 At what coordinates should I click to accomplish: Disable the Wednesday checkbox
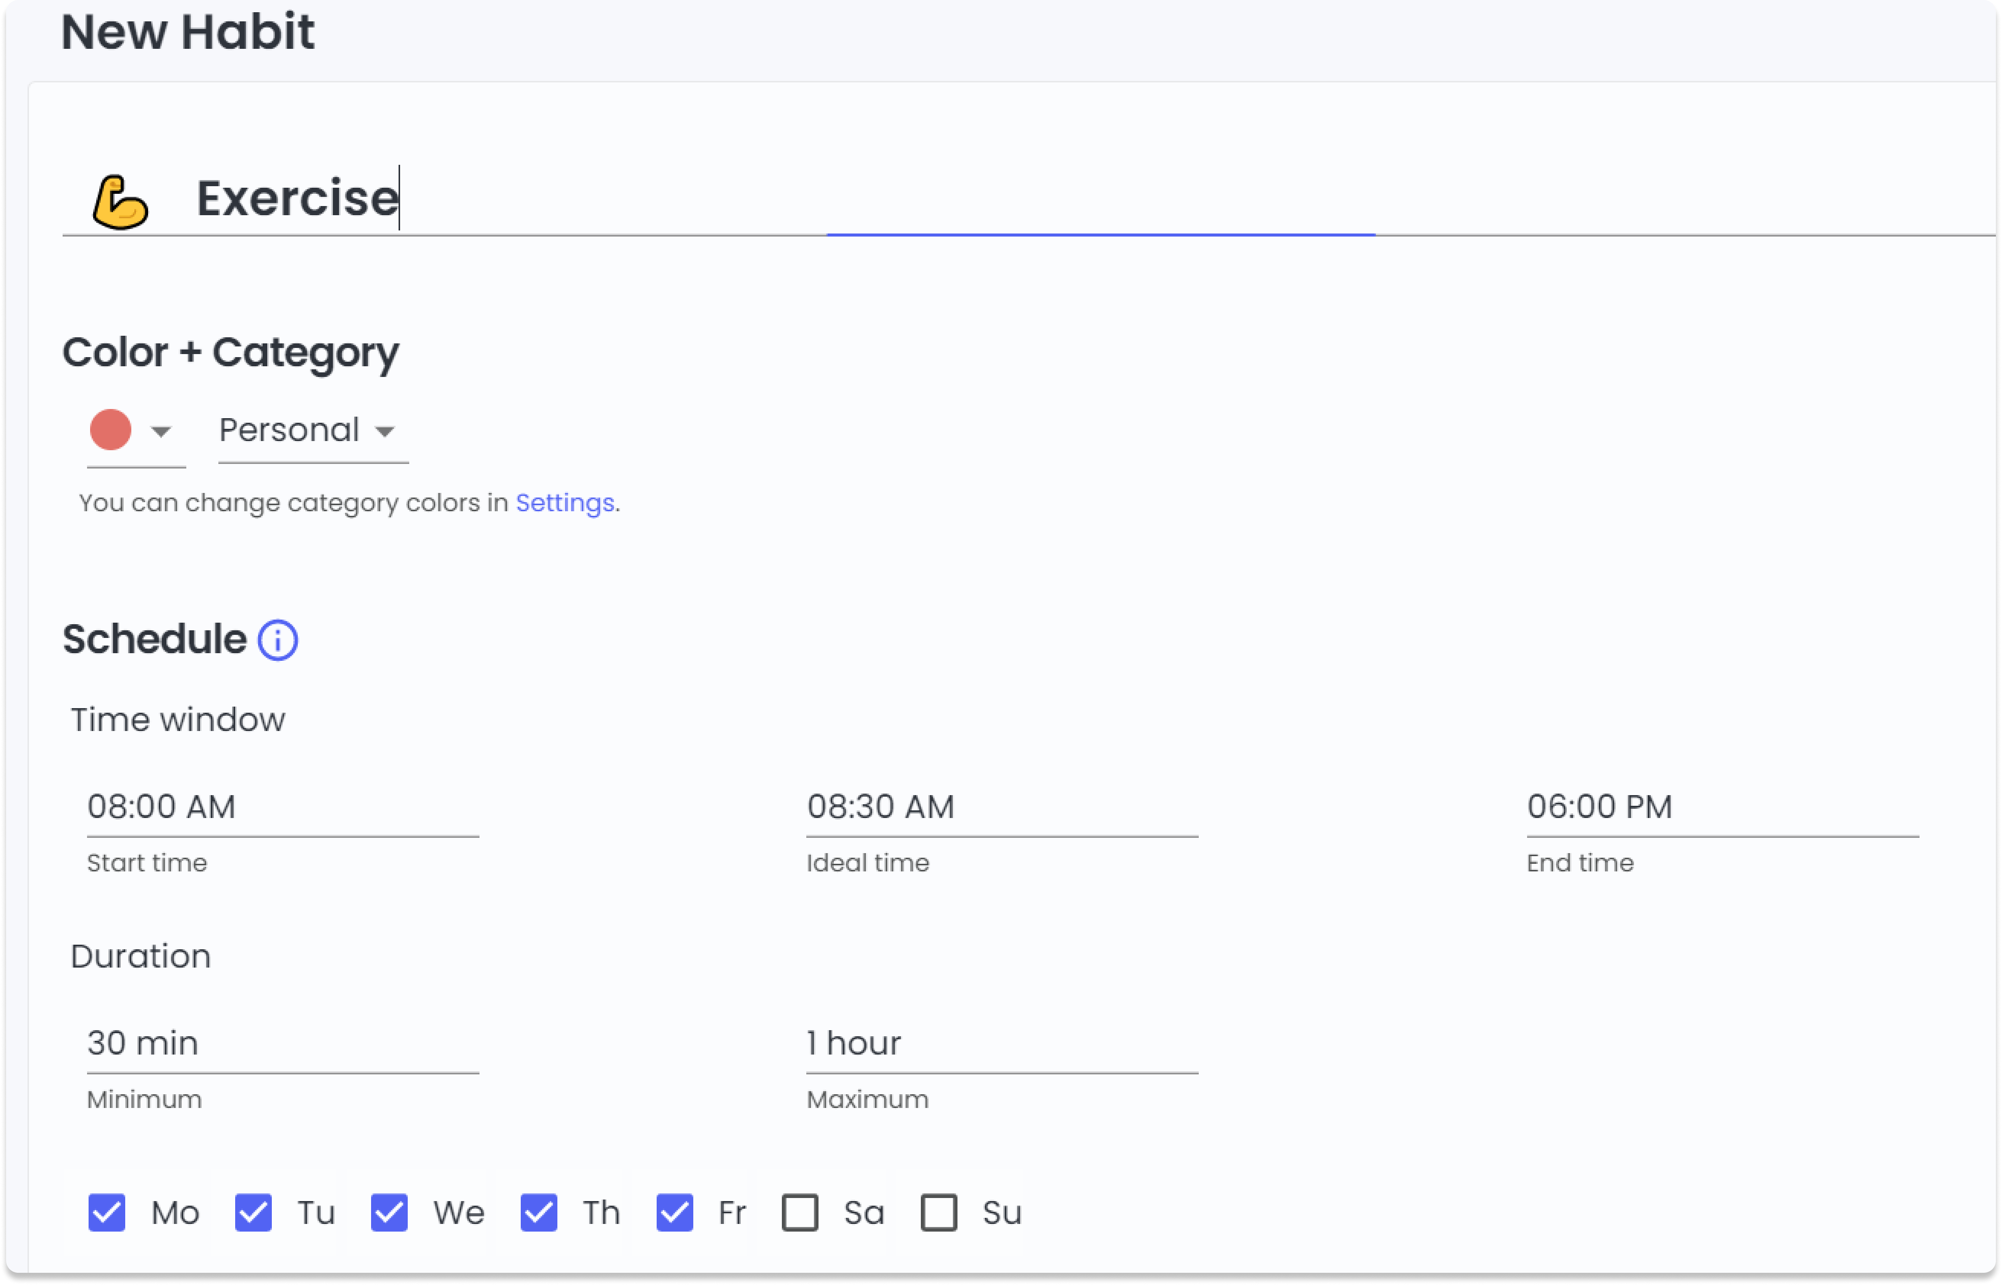[389, 1212]
